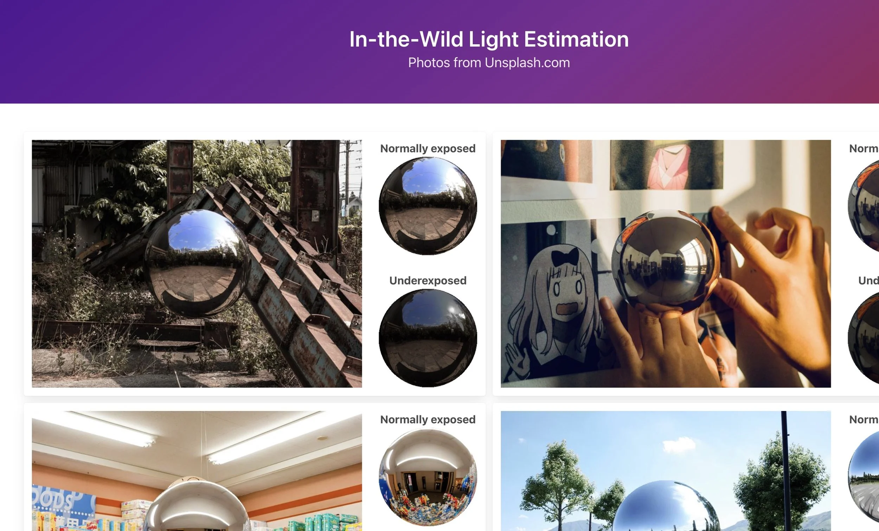Click the cropped chrome ball beside the trees photo

tap(863, 477)
